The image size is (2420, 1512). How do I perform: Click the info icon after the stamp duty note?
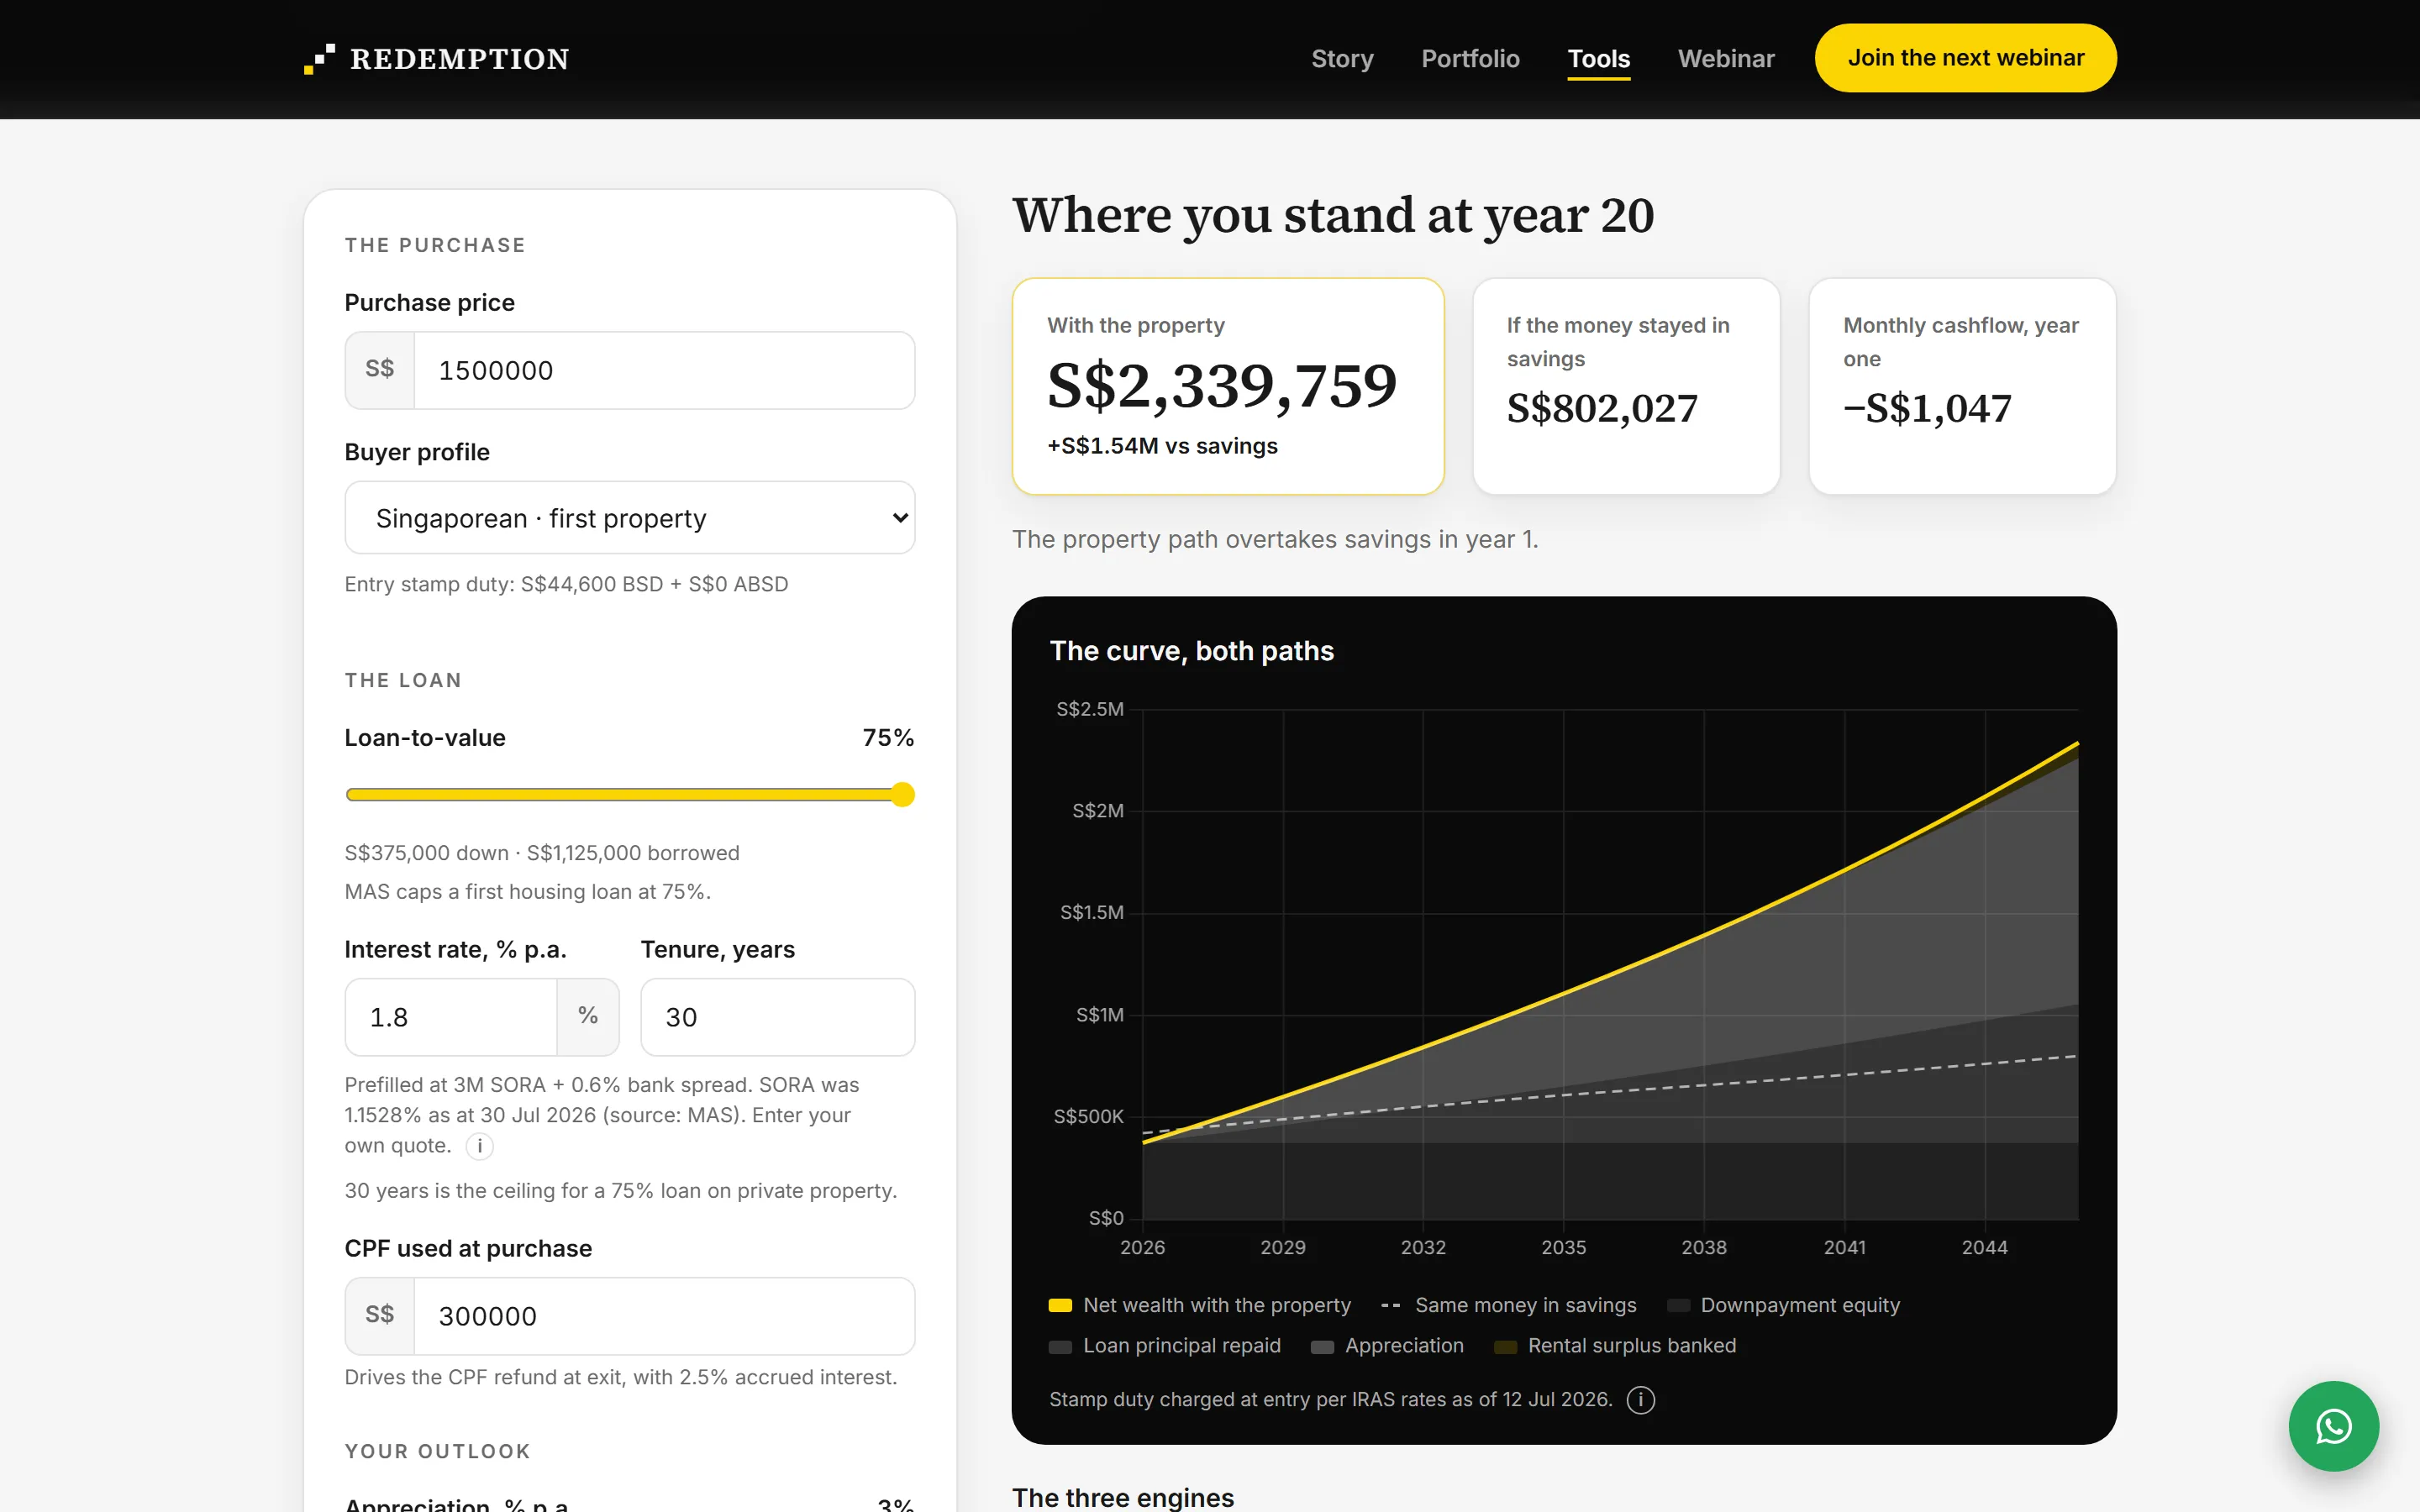[x=1640, y=1400]
